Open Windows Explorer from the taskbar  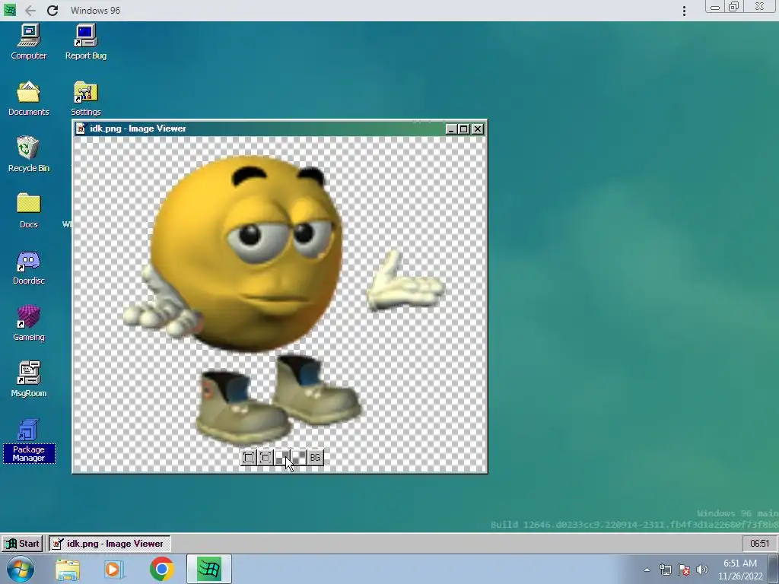[68, 569]
